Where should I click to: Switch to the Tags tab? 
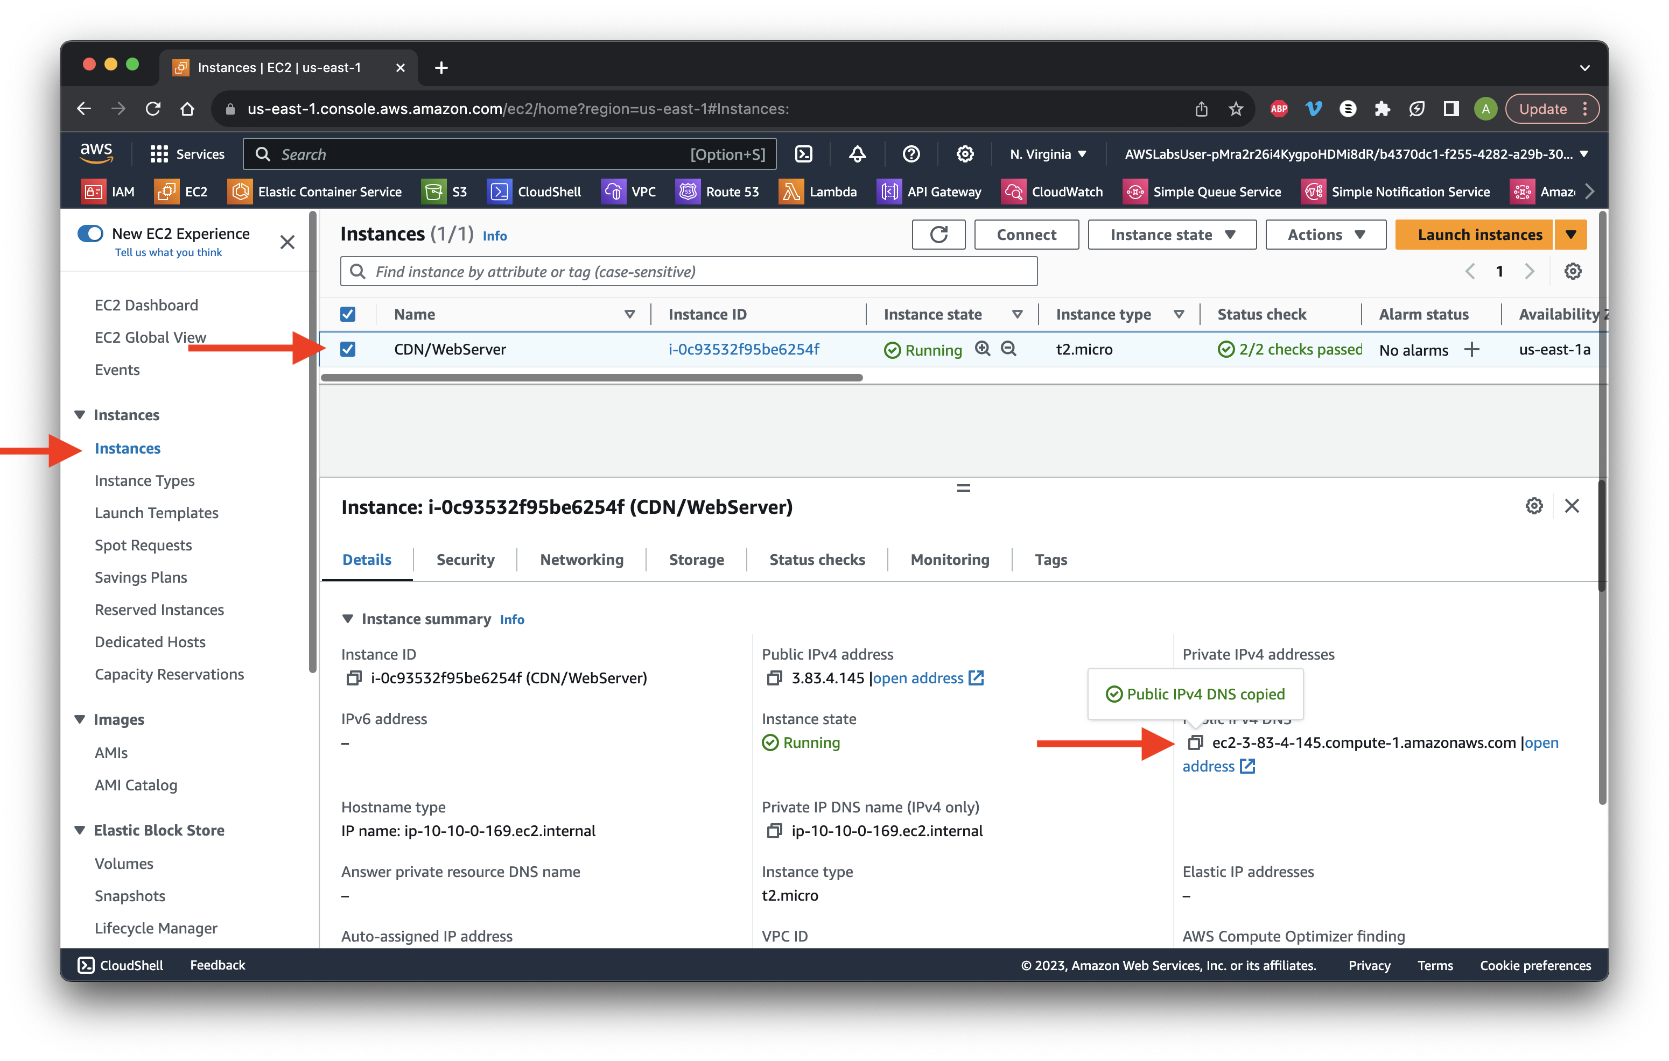[1051, 560]
